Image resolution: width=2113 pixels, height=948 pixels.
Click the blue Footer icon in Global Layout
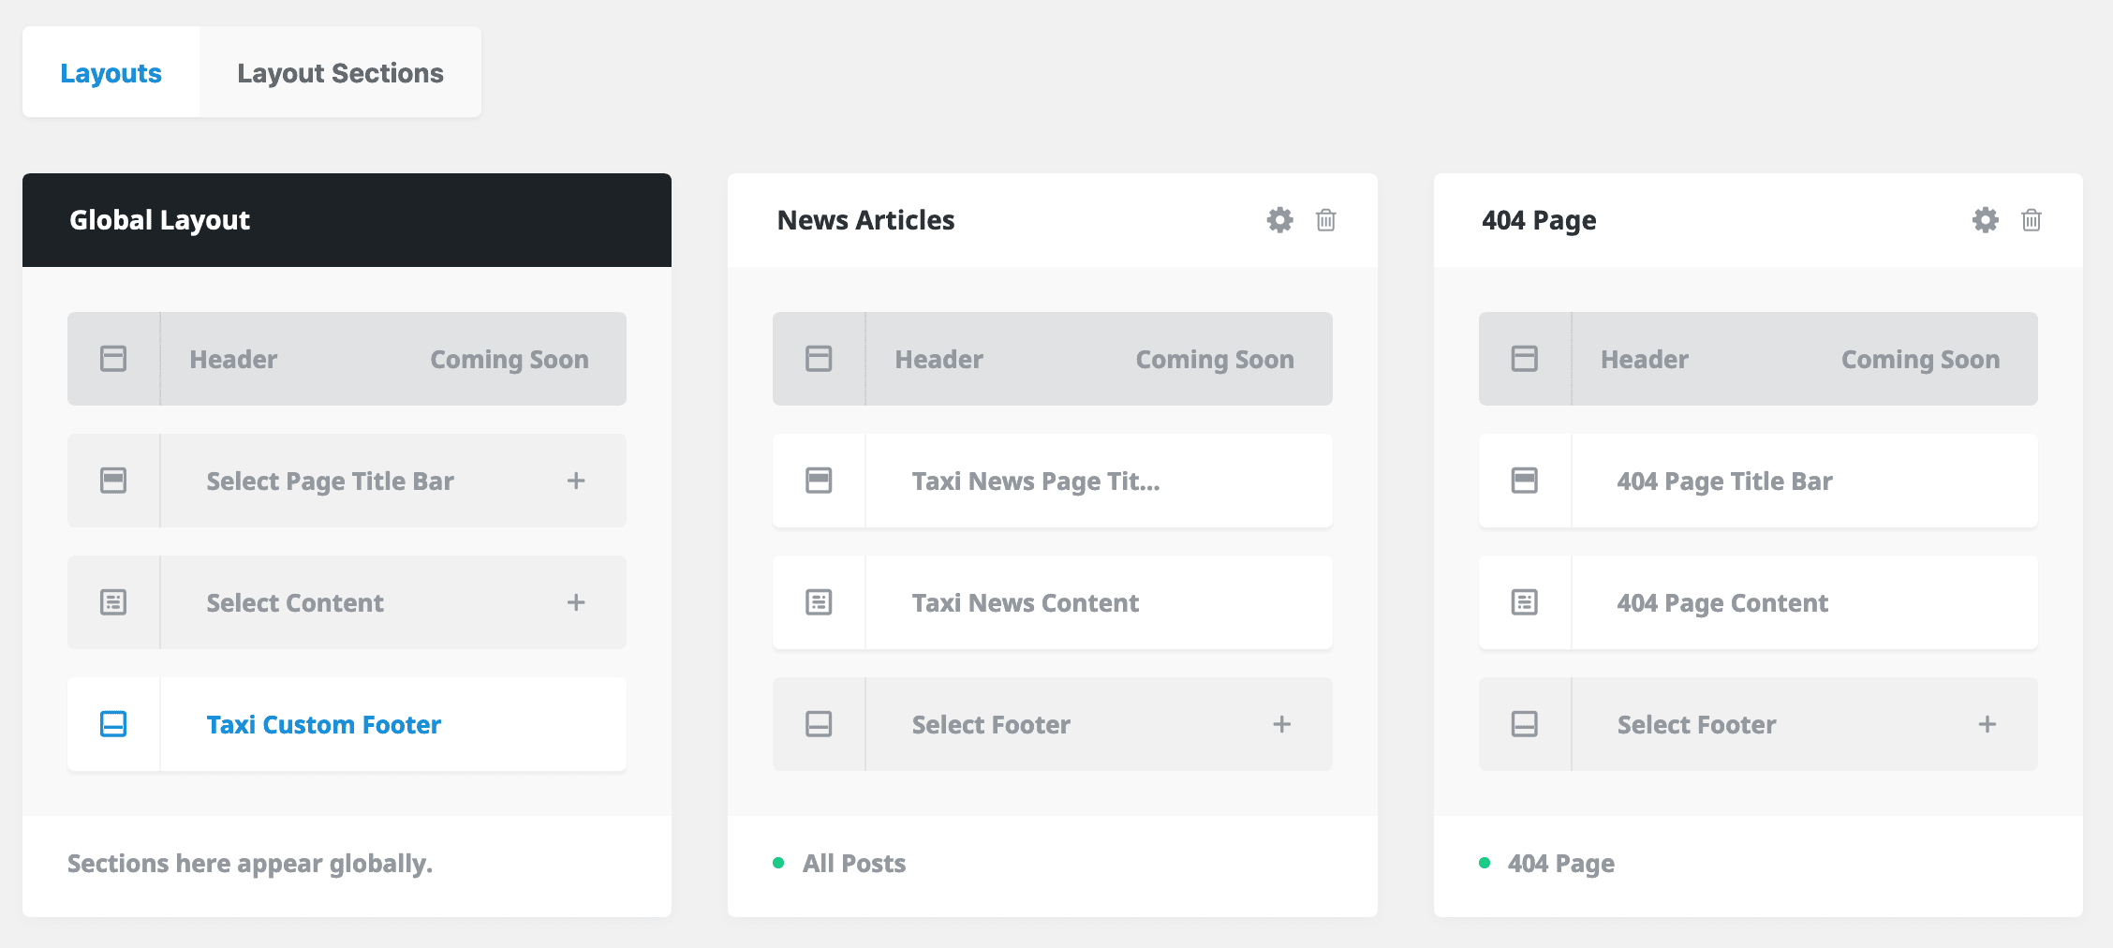113,724
